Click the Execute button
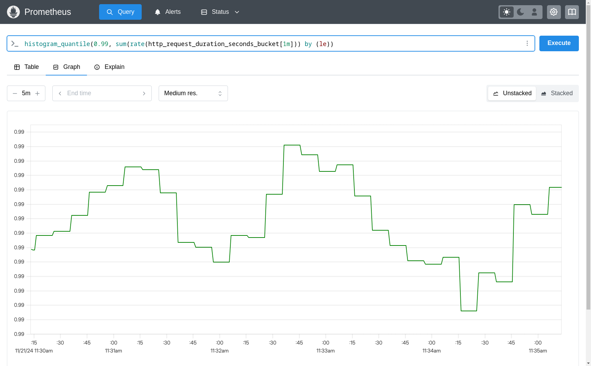Screen dimensions: 591x366 tap(559, 43)
